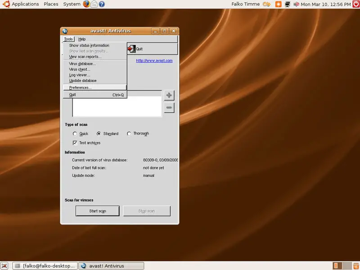Click the red power button icon

[356, 4]
